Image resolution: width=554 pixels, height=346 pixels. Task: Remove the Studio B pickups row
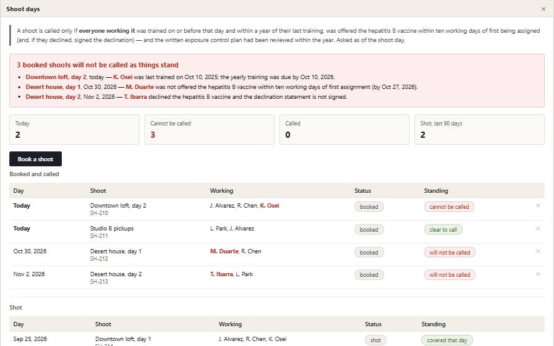click(x=538, y=229)
